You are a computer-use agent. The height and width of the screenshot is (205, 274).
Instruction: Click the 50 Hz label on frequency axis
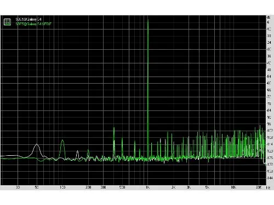(37, 188)
